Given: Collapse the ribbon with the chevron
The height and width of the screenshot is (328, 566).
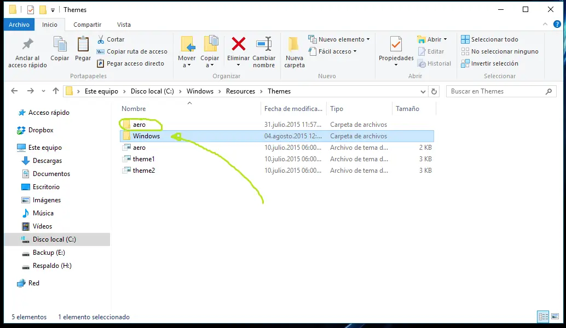Looking at the screenshot, I should (545, 24).
